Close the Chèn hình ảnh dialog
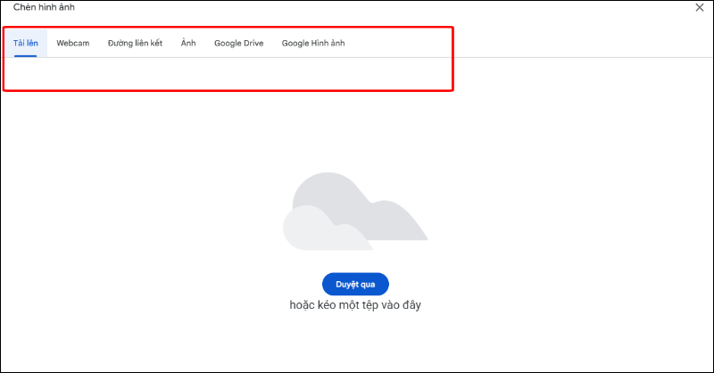Image resolution: width=714 pixels, height=373 pixels. point(699,7)
